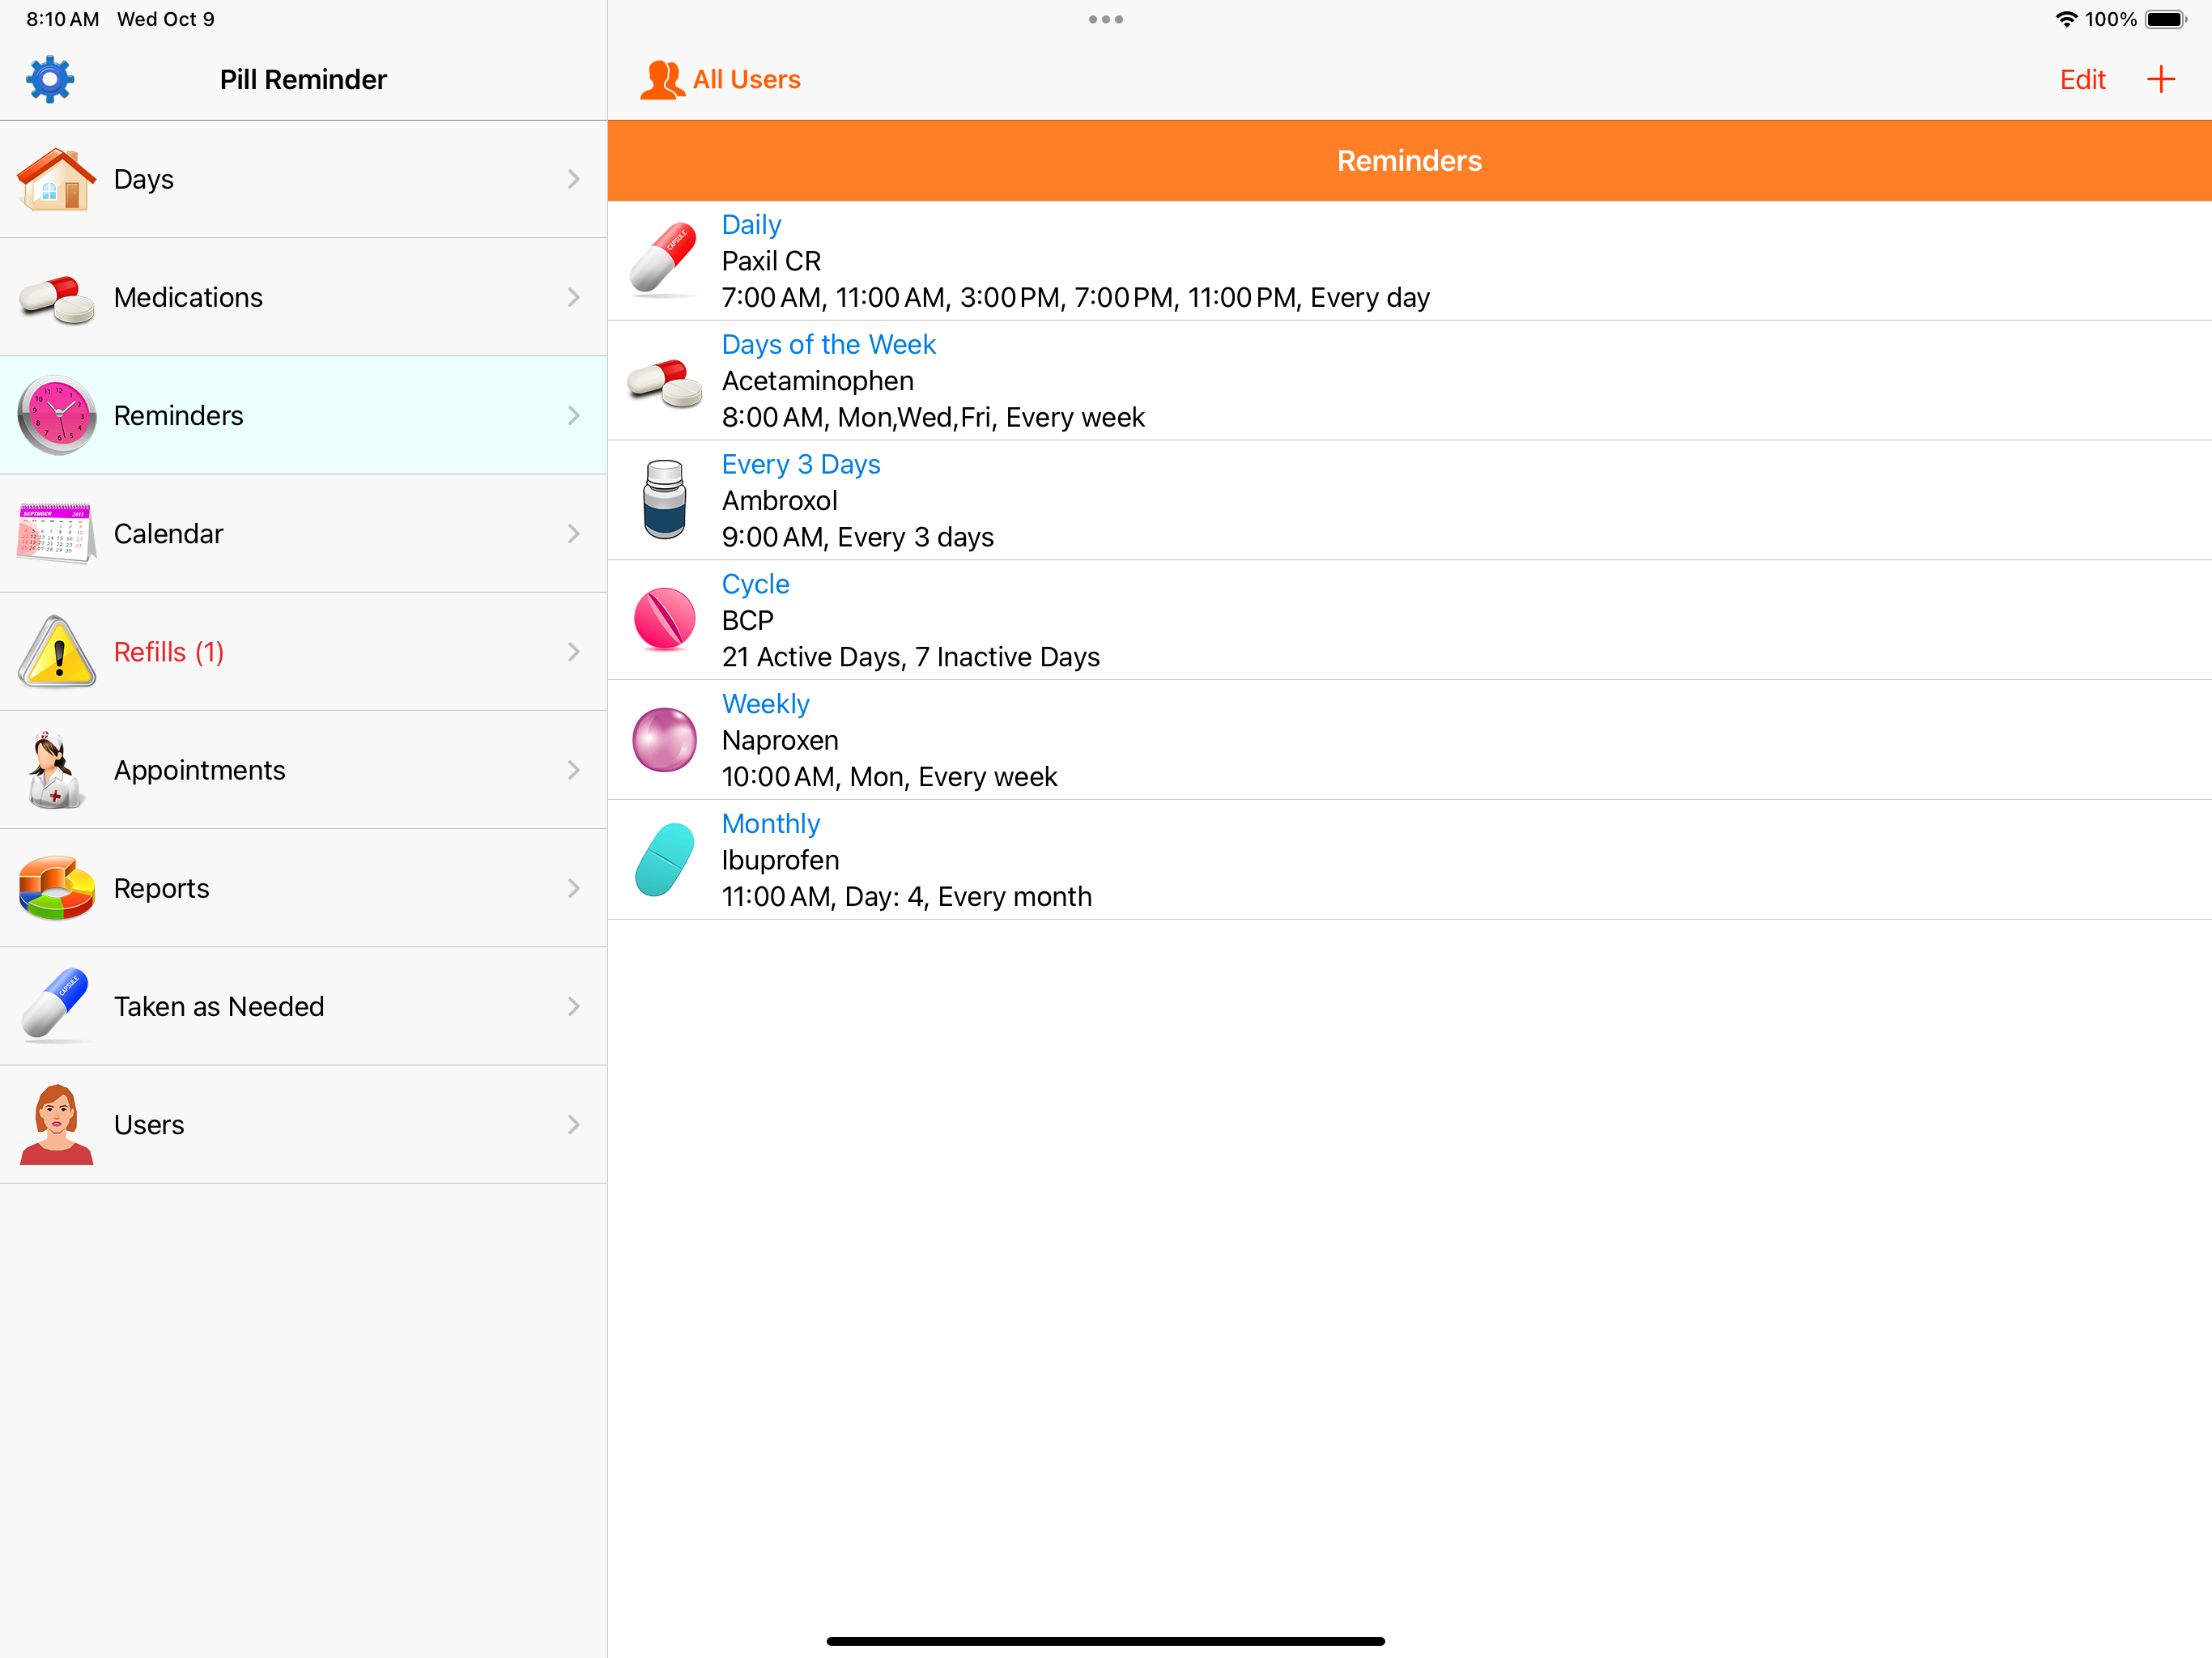Click '11:00 AM, Day: 4, Every month'

pyautogui.click(x=906, y=896)
